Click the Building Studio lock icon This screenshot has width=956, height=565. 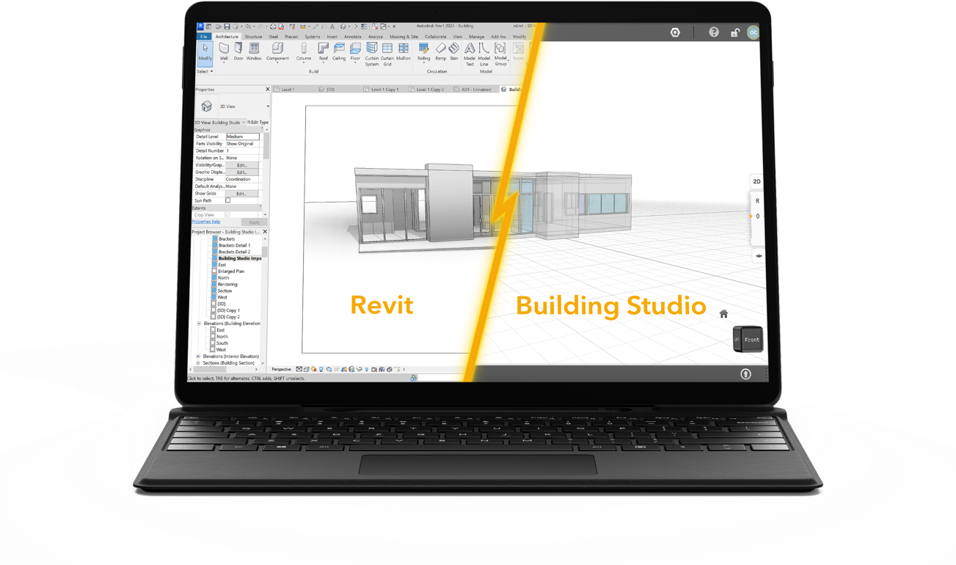(734, 32)
